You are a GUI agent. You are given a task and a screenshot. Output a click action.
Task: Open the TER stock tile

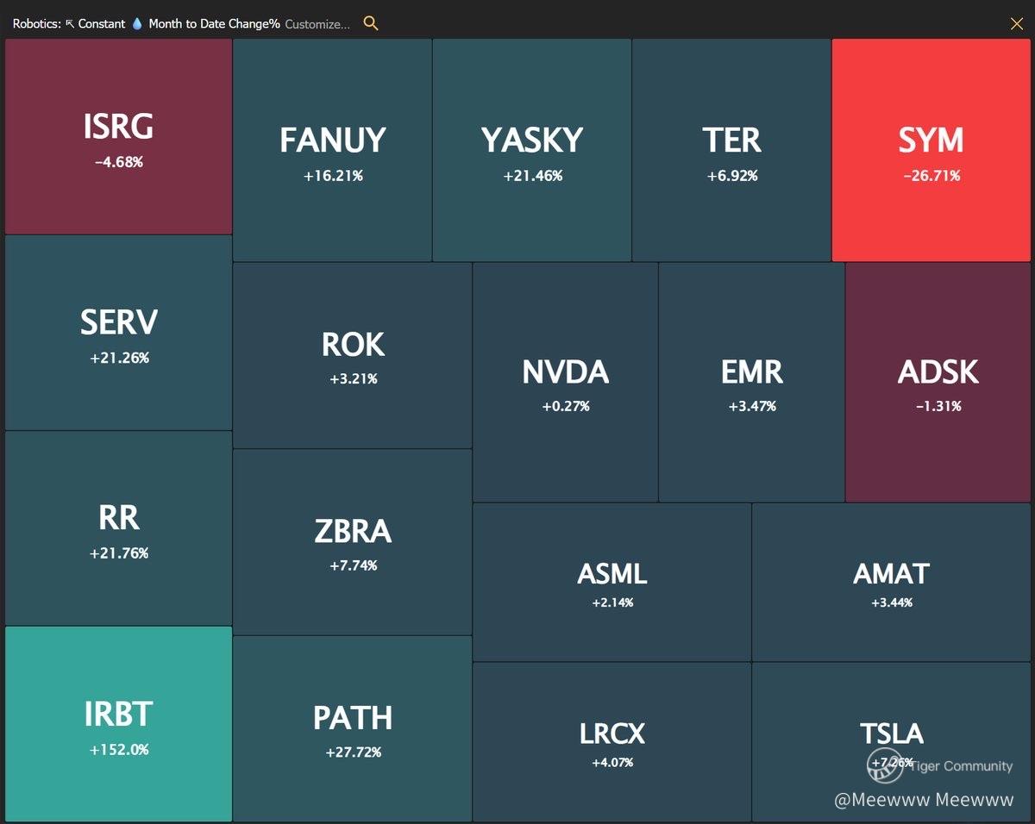point(731,150)
